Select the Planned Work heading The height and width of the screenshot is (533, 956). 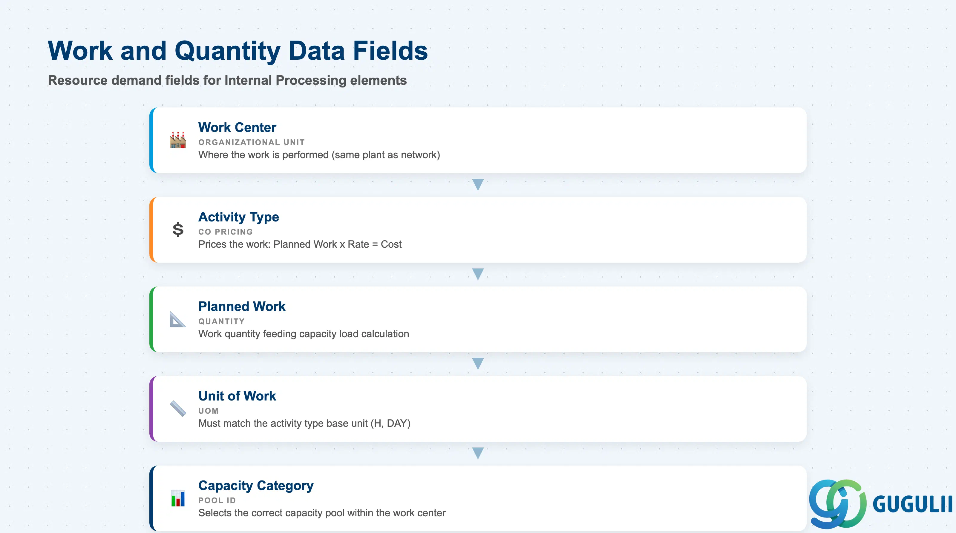(242, 306)
